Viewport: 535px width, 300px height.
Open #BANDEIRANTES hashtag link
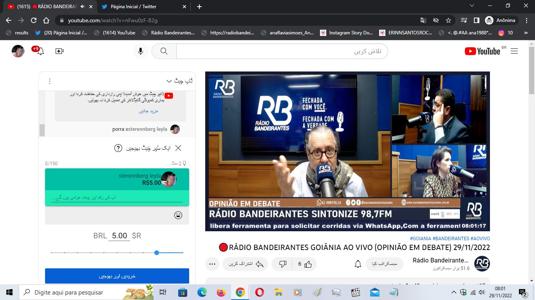tap(451, 238)
